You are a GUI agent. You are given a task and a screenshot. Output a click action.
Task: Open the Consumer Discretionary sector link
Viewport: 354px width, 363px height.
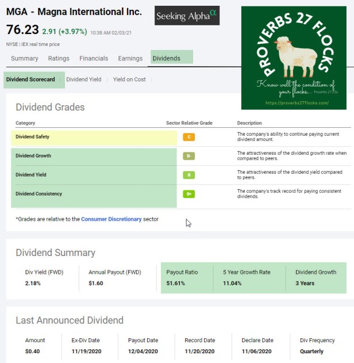tap(111, 219)
